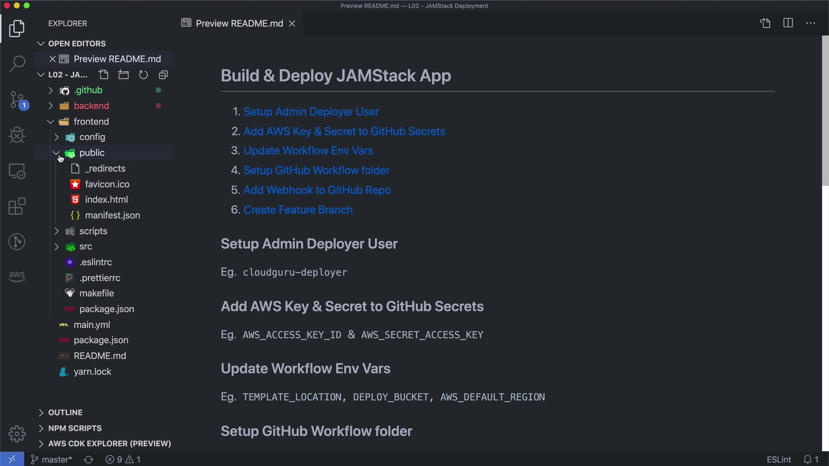Open the AWS toolkit panel

click(17, 276)
